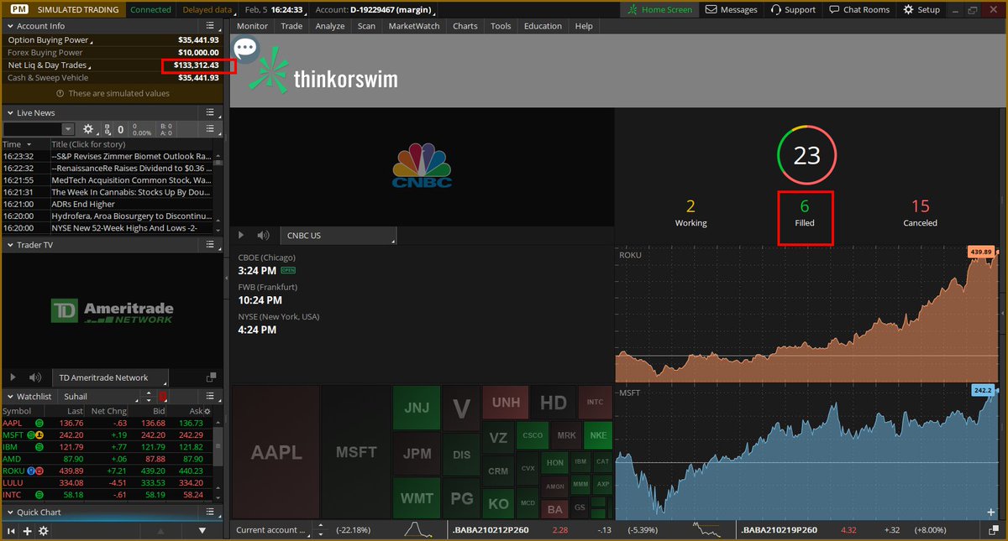Click the Live News link symbol icon
This screenshot has width=1008, height=541.
click(108, 129)
